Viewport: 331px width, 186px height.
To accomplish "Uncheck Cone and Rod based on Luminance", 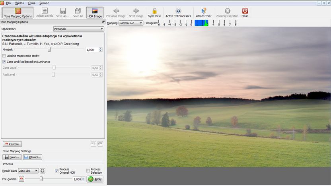I will pos(4,62).
